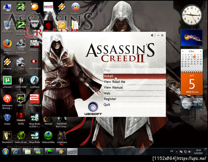
Task: Select the WebcamMax desktop icon
Action: [48, 137]
